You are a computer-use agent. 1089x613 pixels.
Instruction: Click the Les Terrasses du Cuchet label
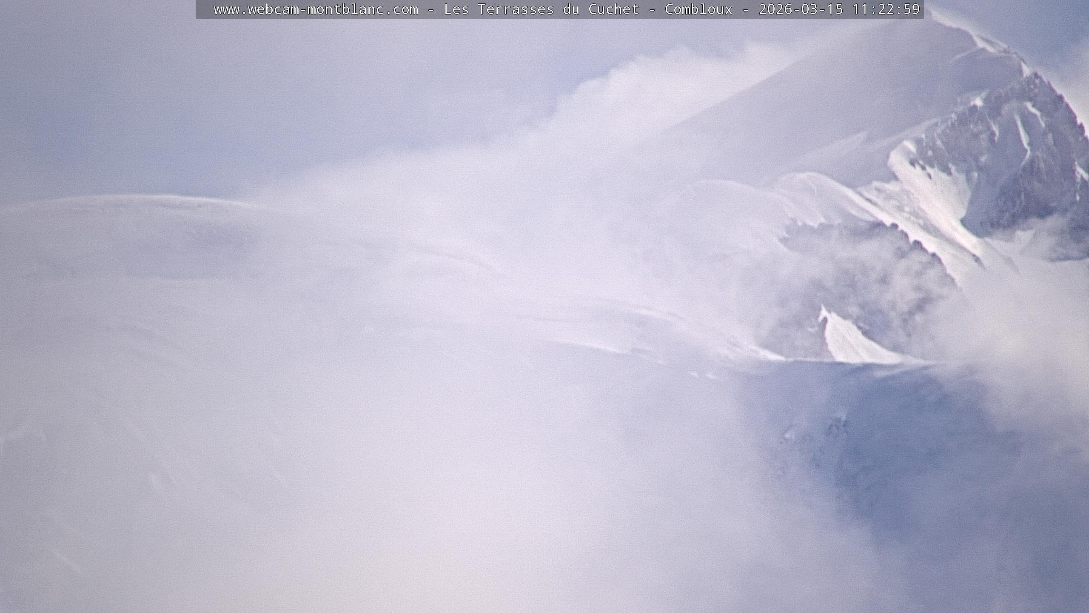click(x=541, y=9)
